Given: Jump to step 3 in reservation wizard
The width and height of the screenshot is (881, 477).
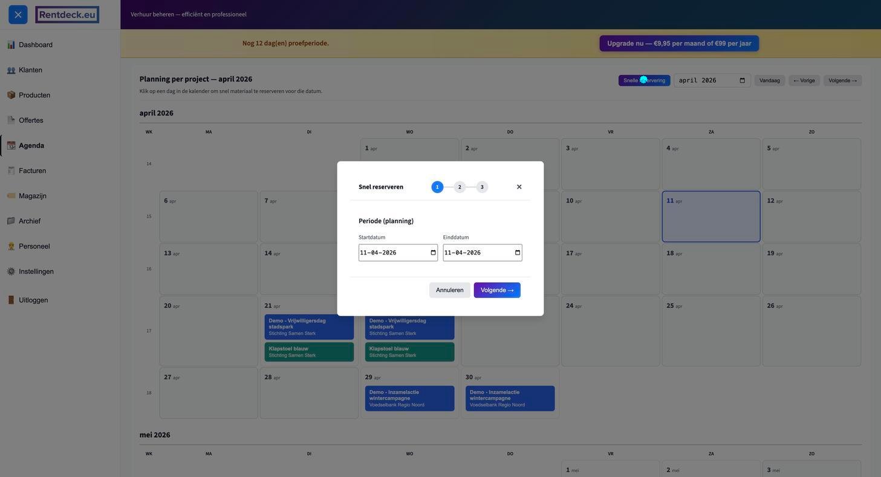Looking at the screenshot, I should coord(482,187).
